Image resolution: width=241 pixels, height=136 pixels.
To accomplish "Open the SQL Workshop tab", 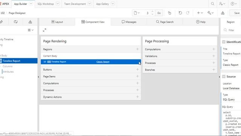I will click(46, 4).
